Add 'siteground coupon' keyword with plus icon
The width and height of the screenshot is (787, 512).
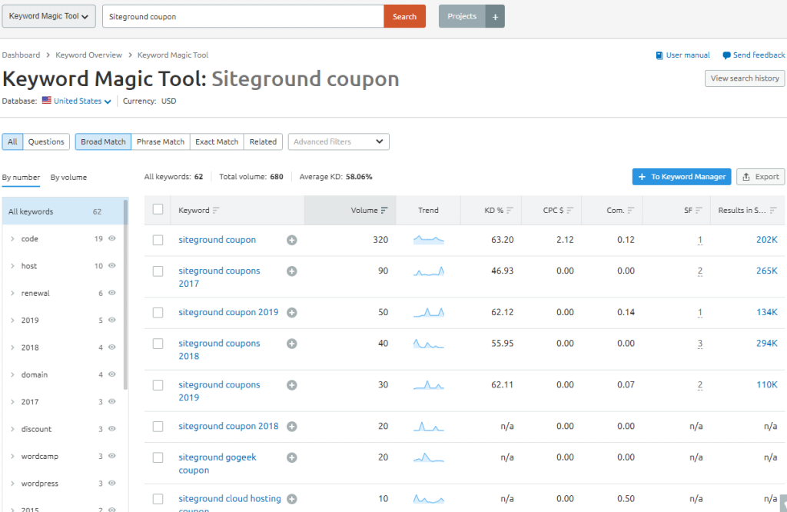click(291, 240)
